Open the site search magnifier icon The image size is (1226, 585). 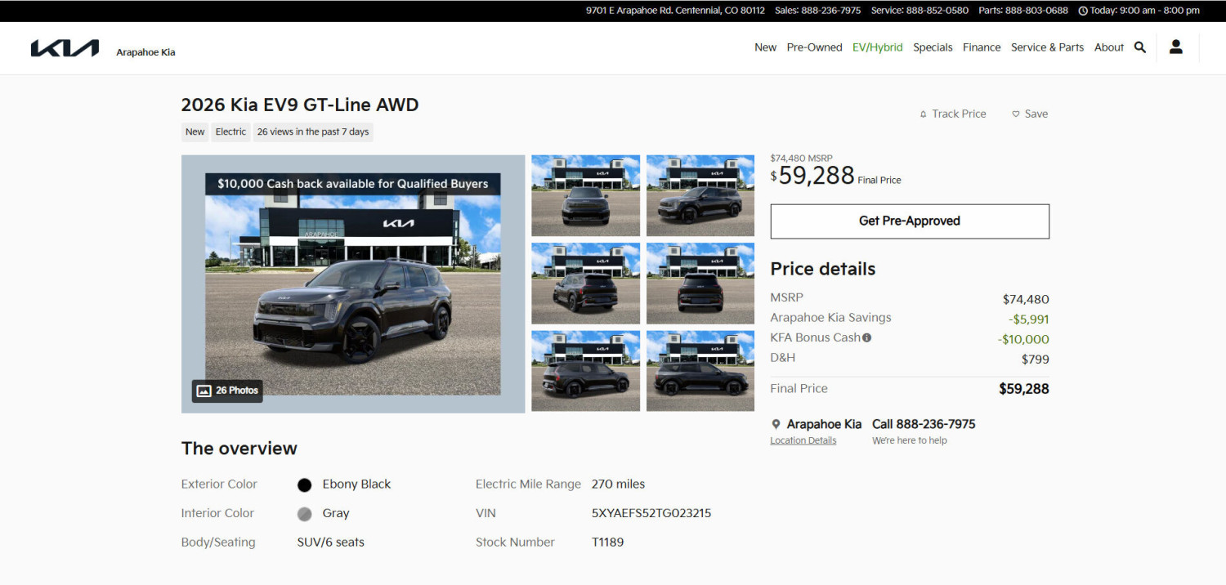[x=1140, y=47]
